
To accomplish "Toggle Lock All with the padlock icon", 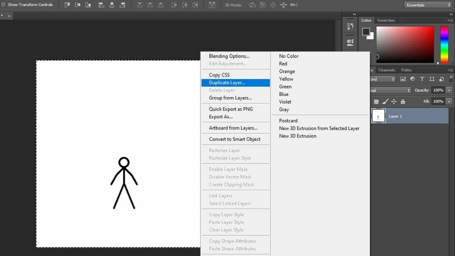I will pos(403,101).
